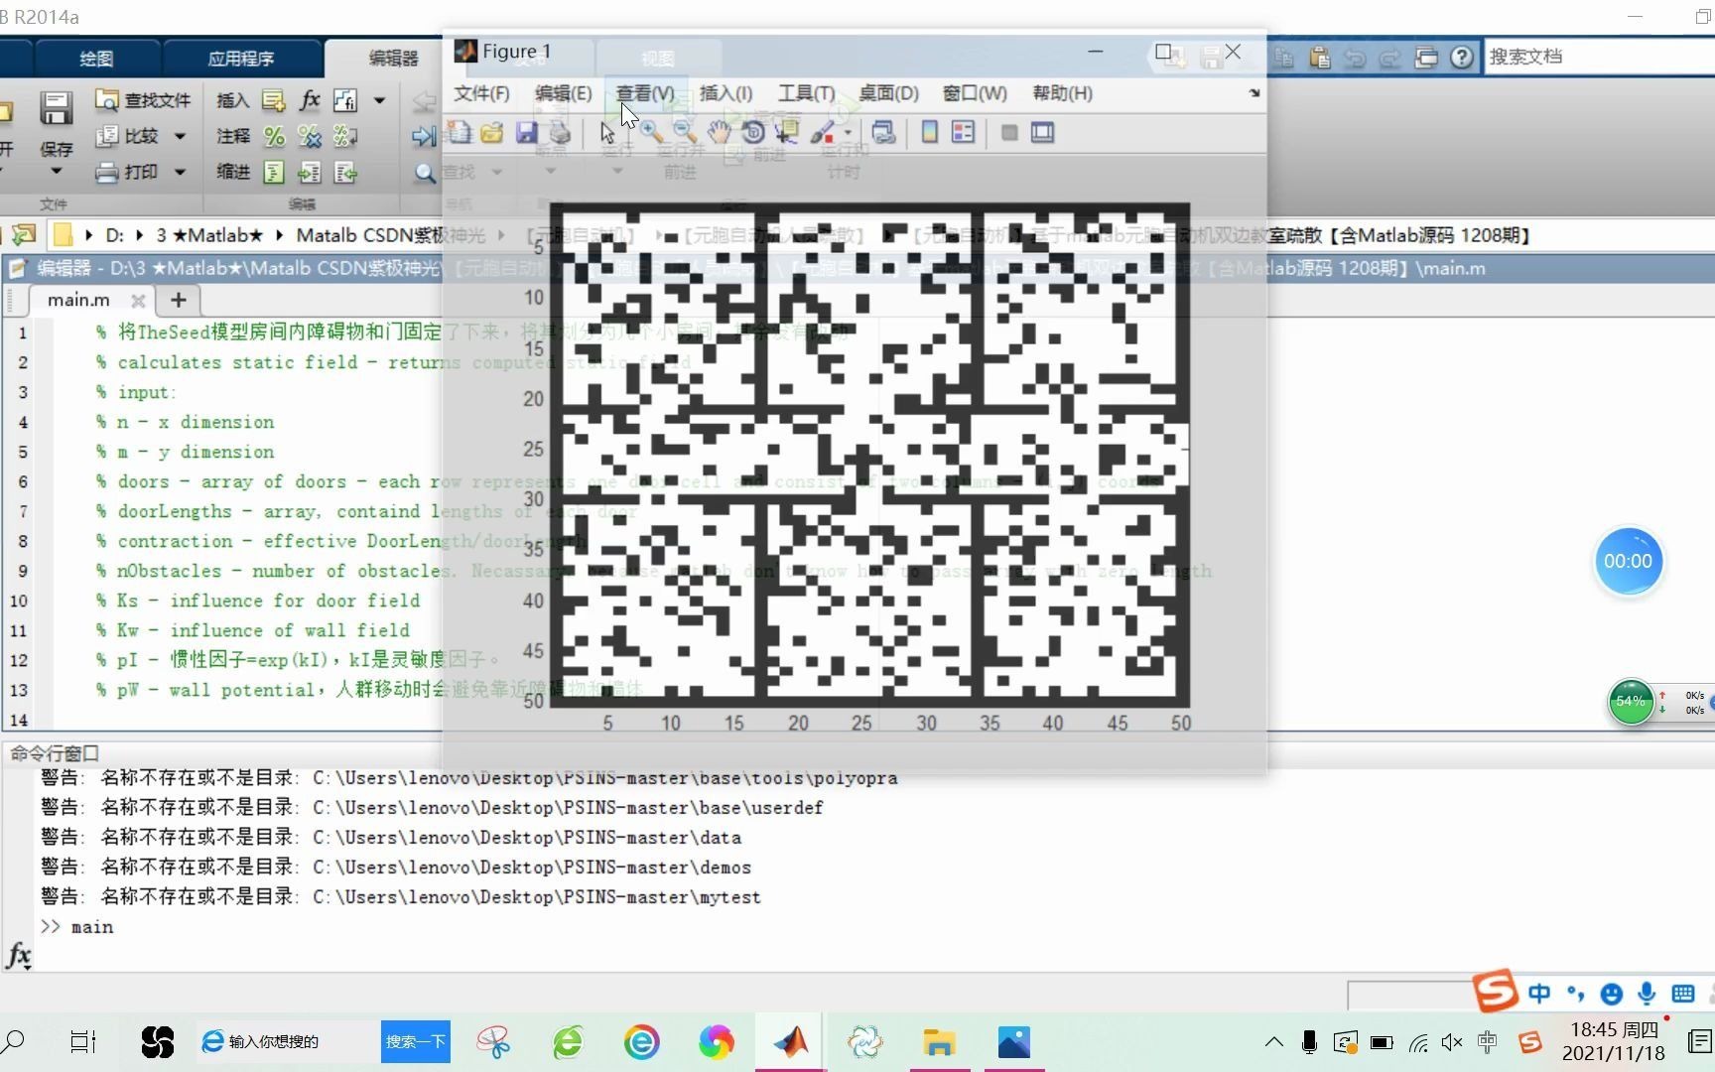
Task: Show hidden icons via system tray chevron
Action: tap(1273, 1042)
